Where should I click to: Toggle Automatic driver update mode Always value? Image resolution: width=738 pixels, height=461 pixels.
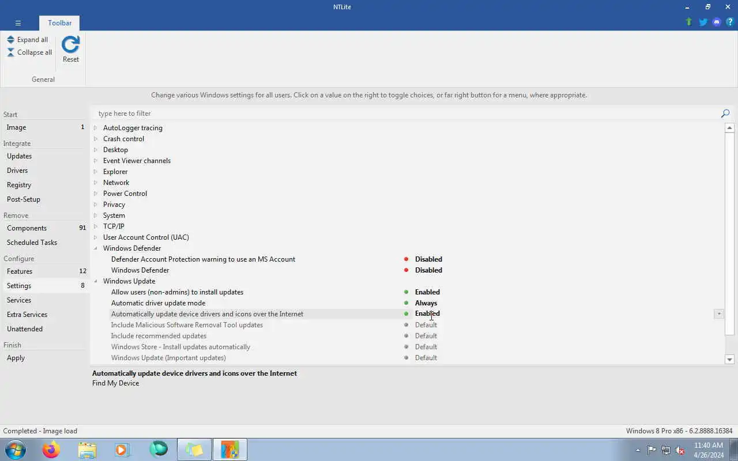click(426, 303)
